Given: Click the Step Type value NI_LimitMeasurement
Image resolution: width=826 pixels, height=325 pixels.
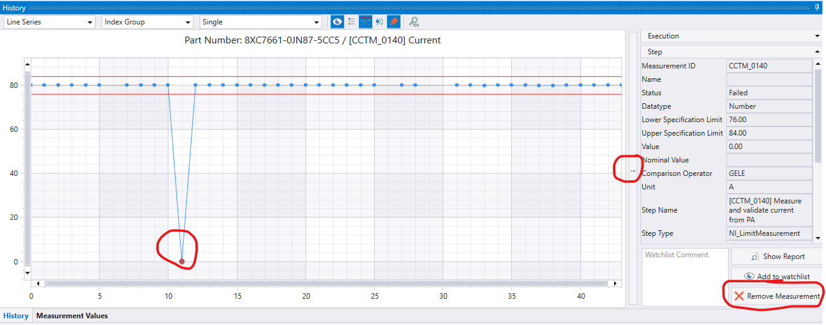Looking at the screenshot, I should [769, 233].
